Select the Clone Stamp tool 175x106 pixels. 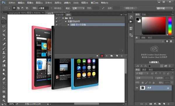(4, 53)
